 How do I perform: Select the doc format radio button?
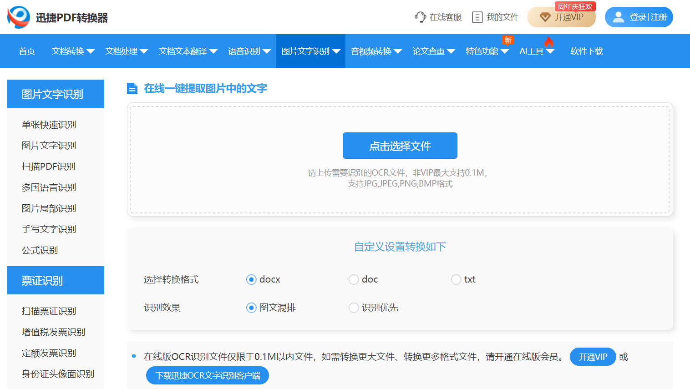(354, 279)
